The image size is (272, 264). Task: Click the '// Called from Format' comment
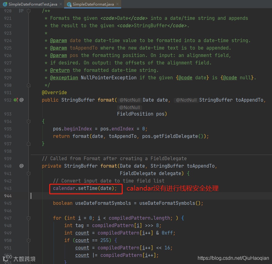[114, 159]
